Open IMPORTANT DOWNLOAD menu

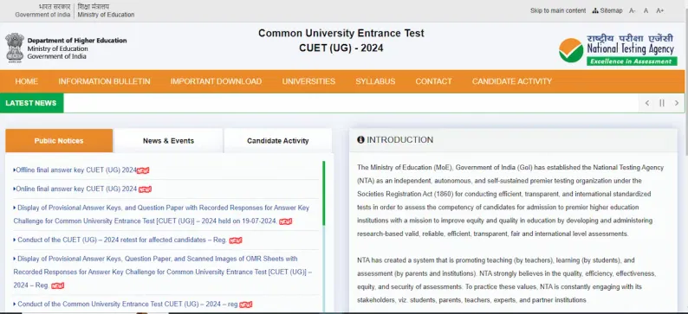216,81
